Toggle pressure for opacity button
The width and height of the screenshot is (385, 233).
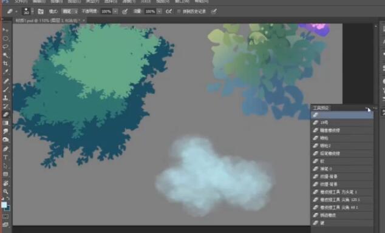point(124,12)
